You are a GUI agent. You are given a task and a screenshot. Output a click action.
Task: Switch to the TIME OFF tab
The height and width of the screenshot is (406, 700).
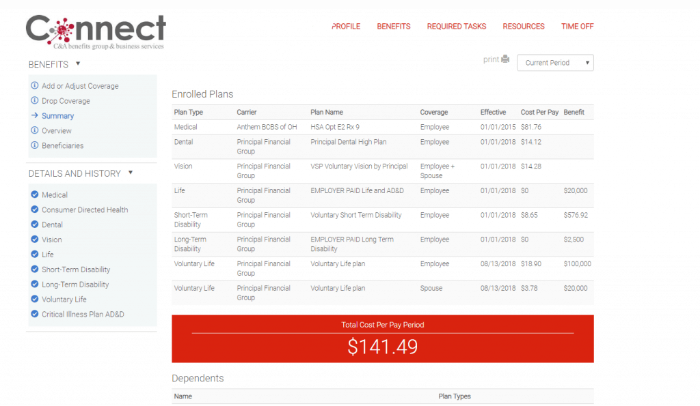[577, 26]
